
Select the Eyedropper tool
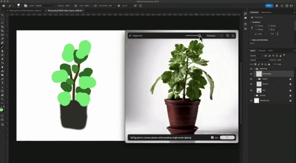[x=2, y=39]
